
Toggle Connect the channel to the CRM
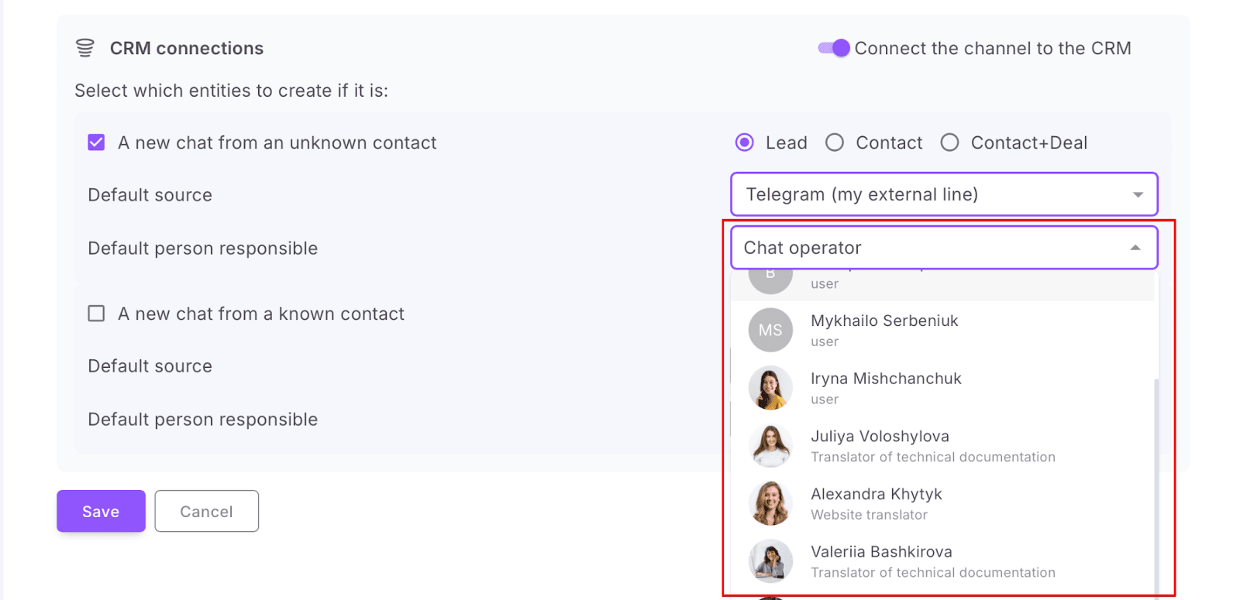[x=834, y=48]
